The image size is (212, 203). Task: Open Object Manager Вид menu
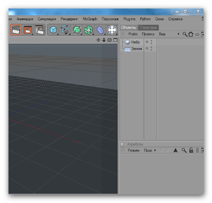click(x=162, y=34)
